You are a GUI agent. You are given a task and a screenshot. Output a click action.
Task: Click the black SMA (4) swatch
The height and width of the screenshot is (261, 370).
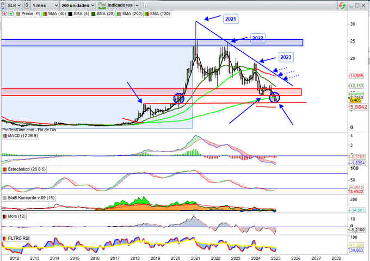[70, 14]
